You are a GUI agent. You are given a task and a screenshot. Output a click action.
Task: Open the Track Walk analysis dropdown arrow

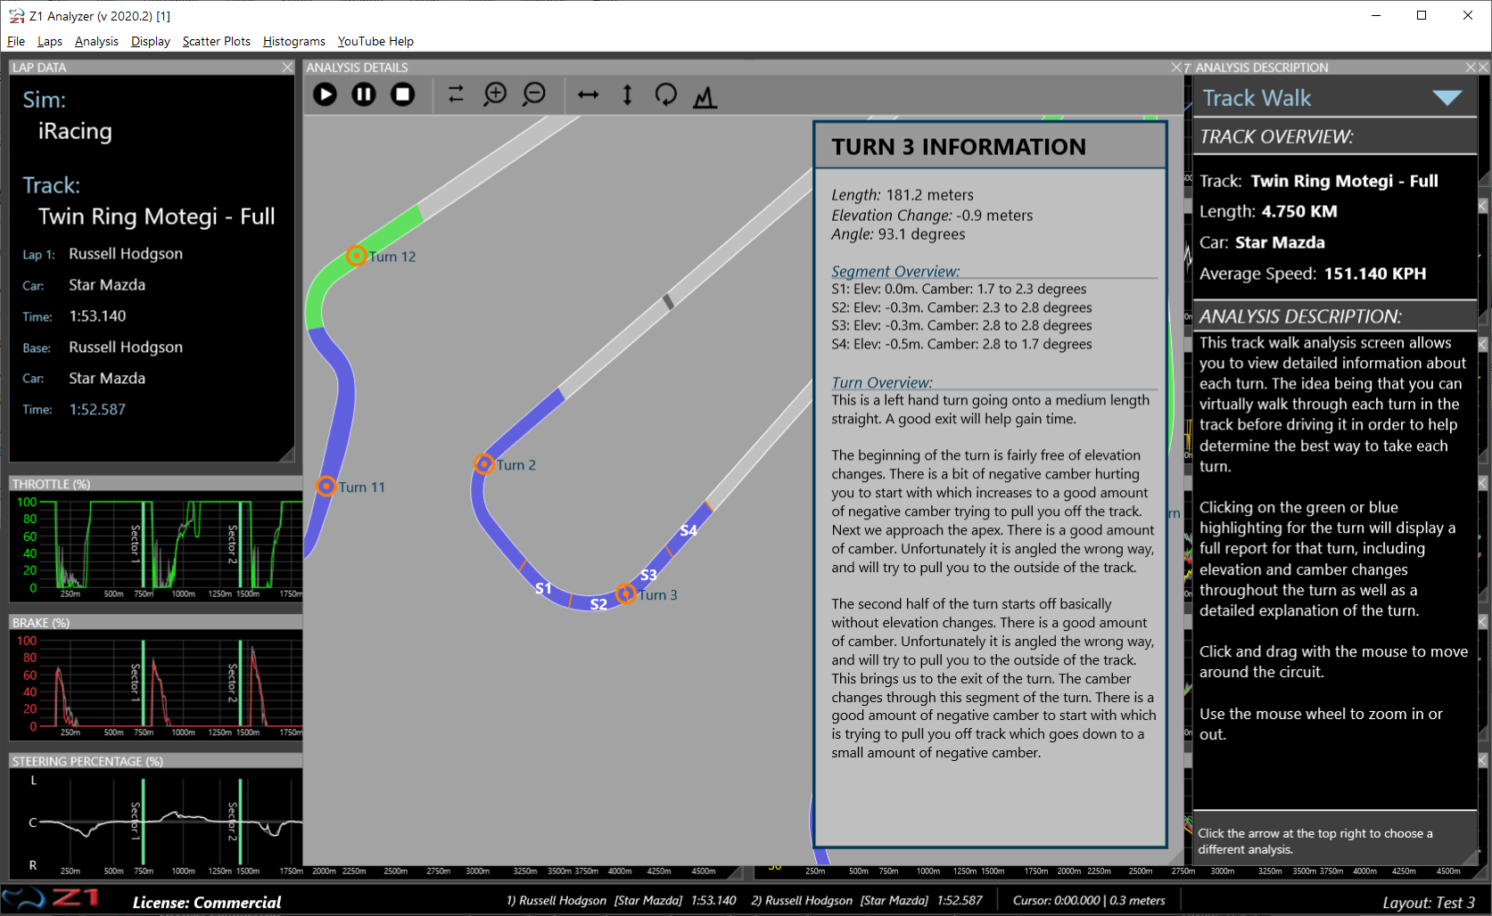1447,98
